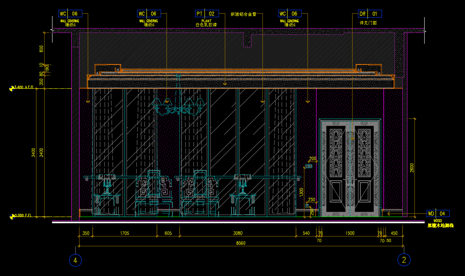Click the 新建铝合金窗 annotation text
Screen dimensions: 465x276
click(243, 14)
